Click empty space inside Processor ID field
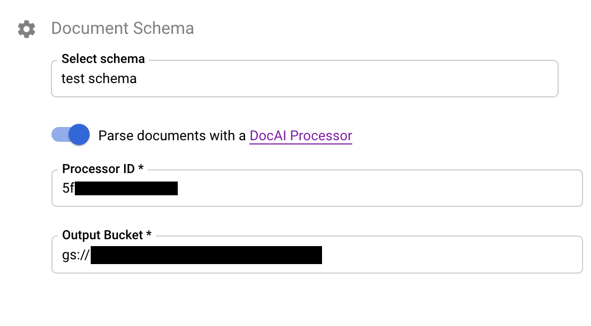Screen dimensions: 591x326 377,188
